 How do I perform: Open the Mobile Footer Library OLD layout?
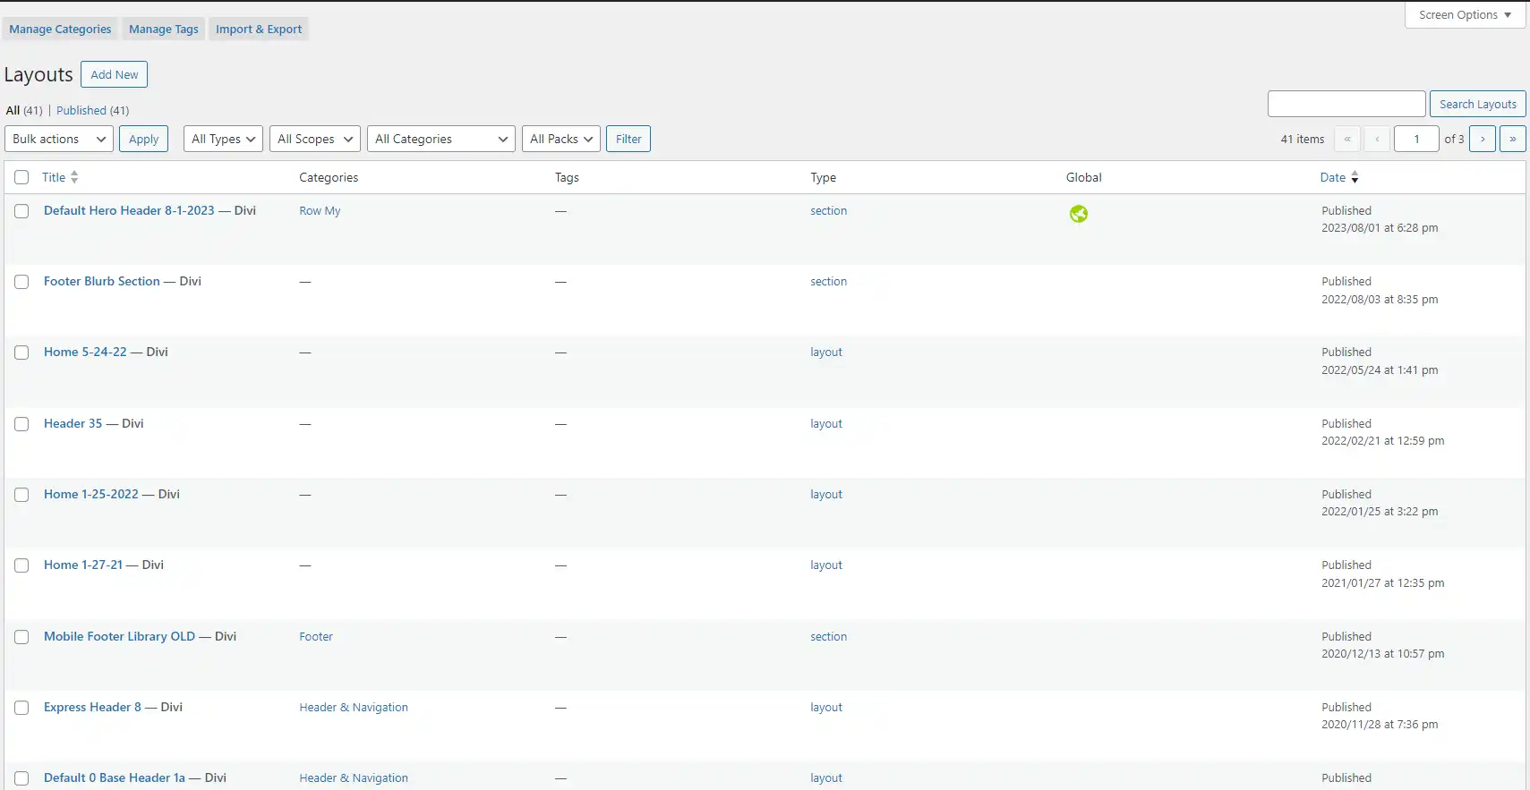coord(119,636)
